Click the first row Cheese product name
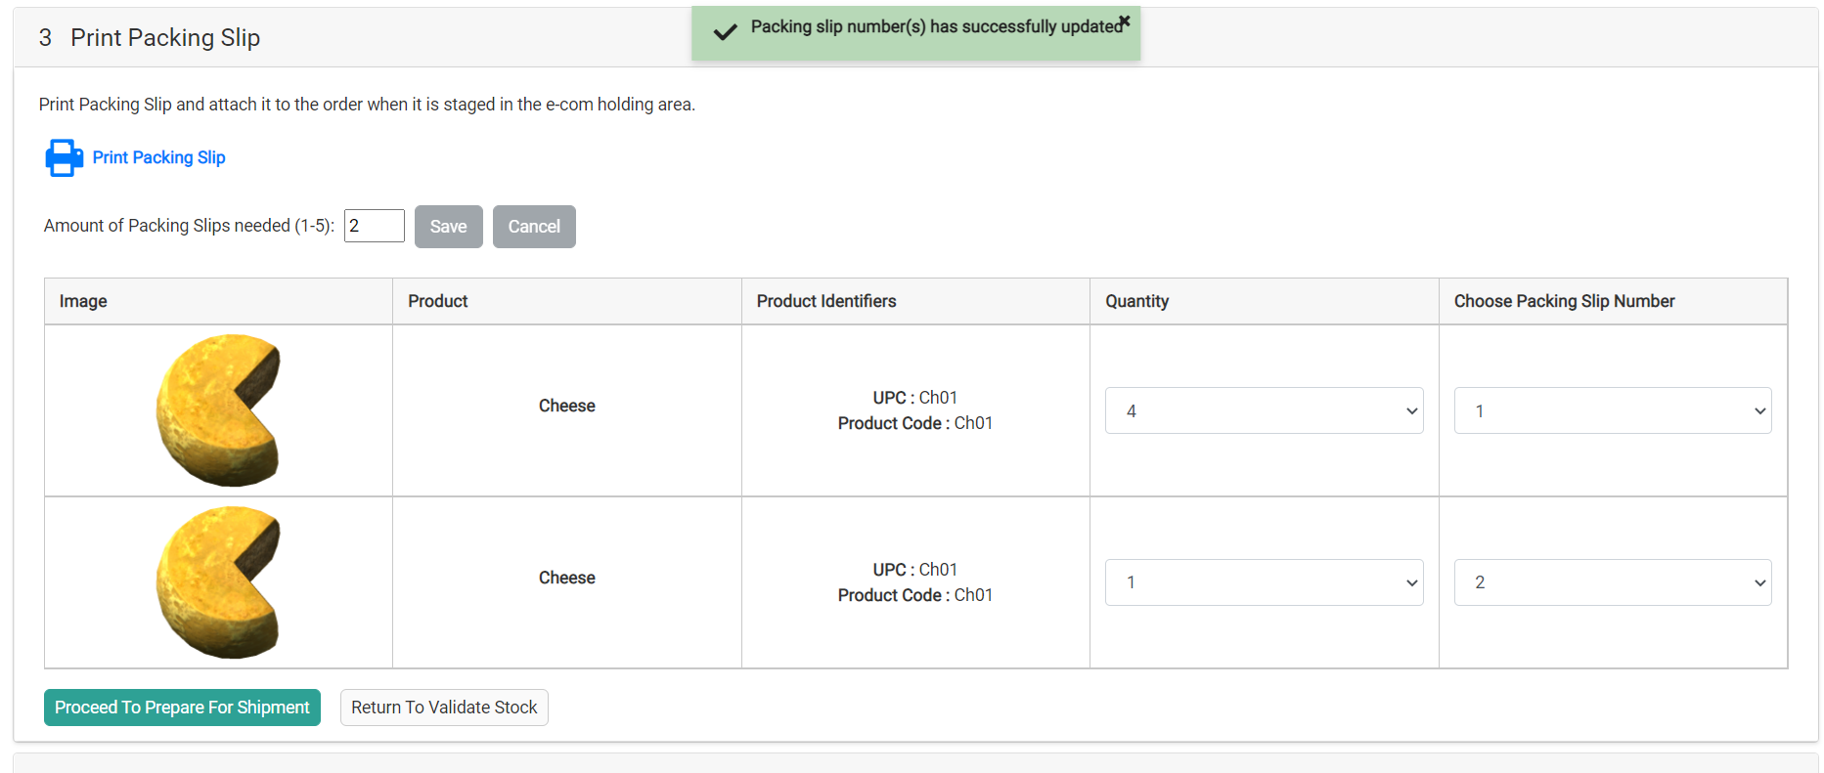Screen dimensions: 1824x773 tap(567, 406)
